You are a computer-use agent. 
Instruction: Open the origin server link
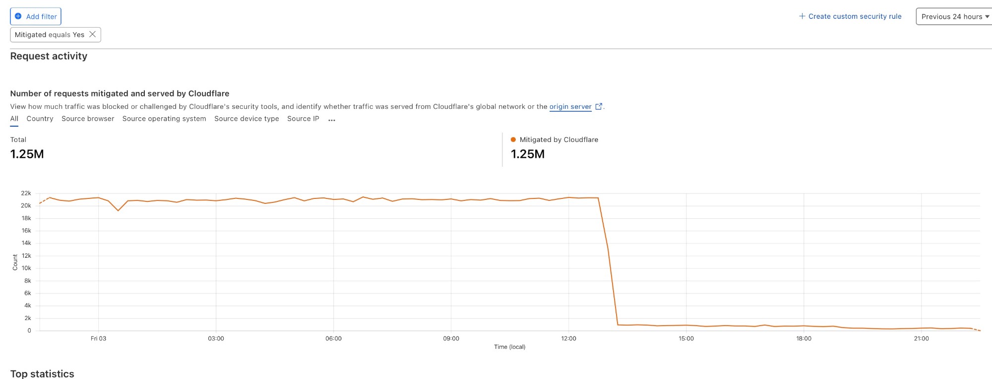click(570, 106)
